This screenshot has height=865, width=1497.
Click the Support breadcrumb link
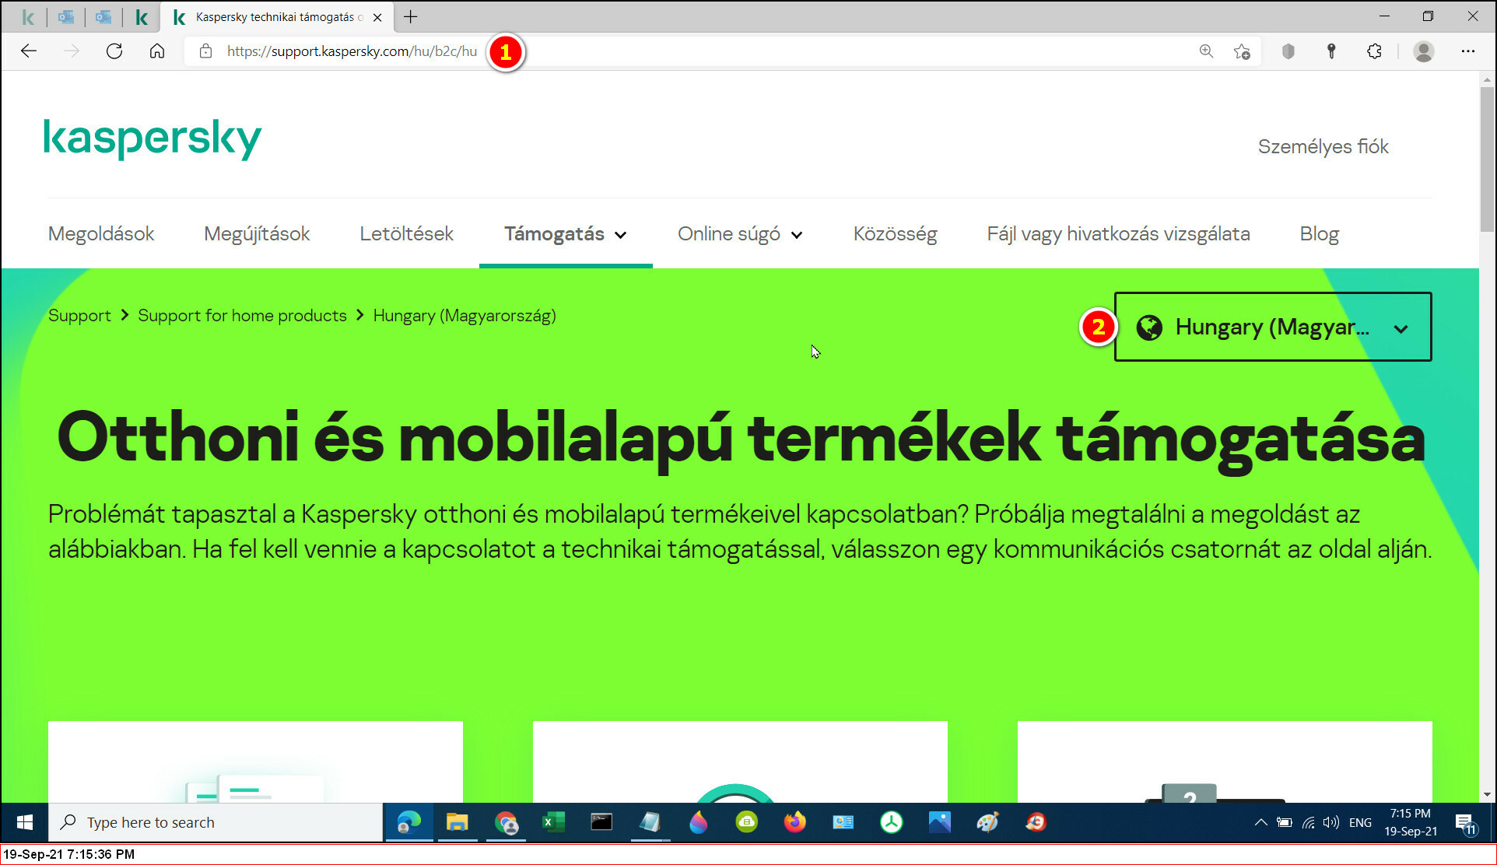pyautogui.click(x=79, y=316)
